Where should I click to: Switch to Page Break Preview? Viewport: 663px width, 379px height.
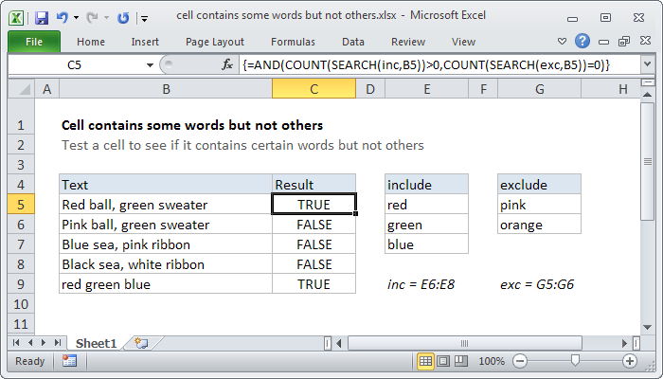(462, 361)
